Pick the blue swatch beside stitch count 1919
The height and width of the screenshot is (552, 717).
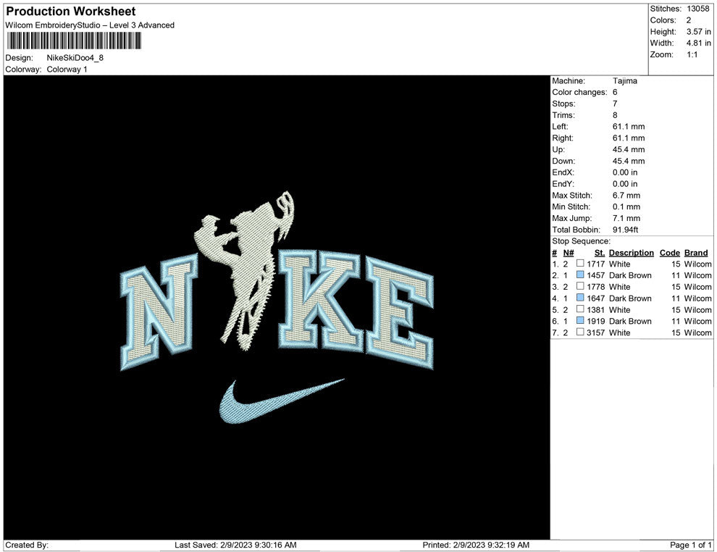tap(580, 321)
